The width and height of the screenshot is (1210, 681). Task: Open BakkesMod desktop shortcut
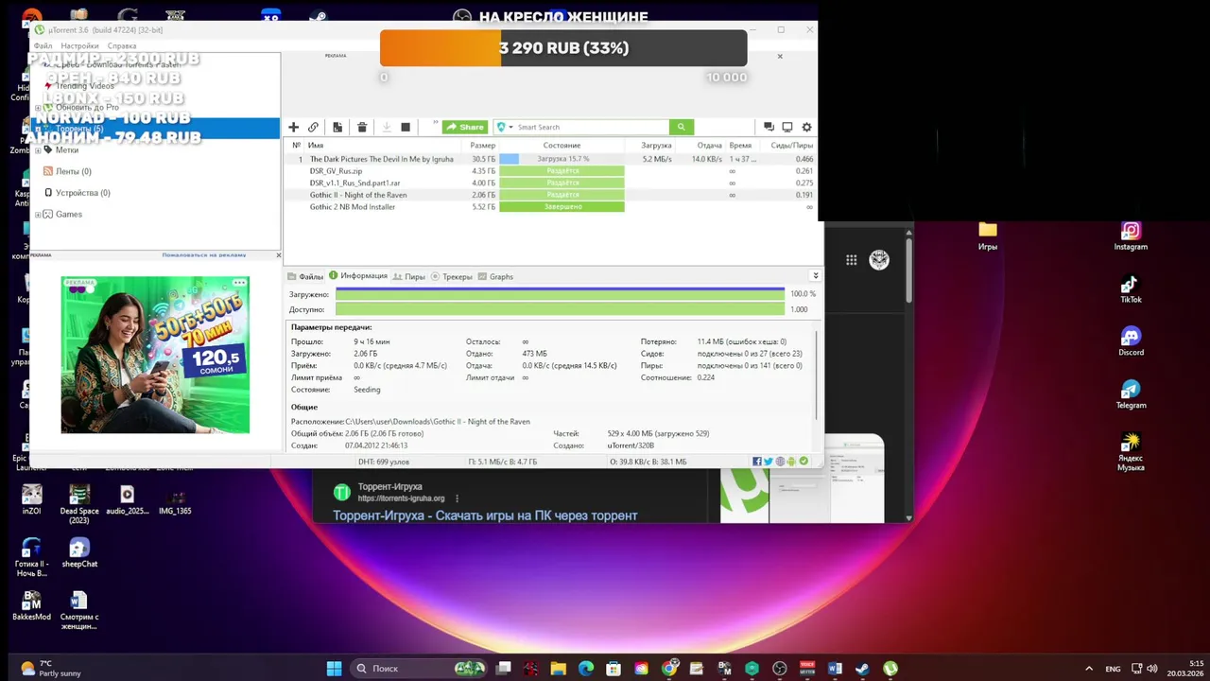click(31, 605)
